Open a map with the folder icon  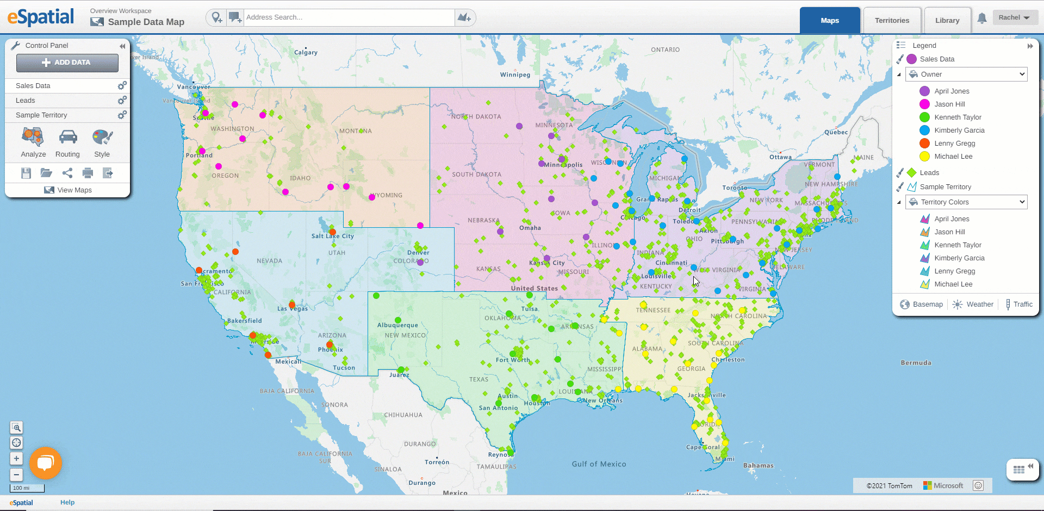[46, 173]
